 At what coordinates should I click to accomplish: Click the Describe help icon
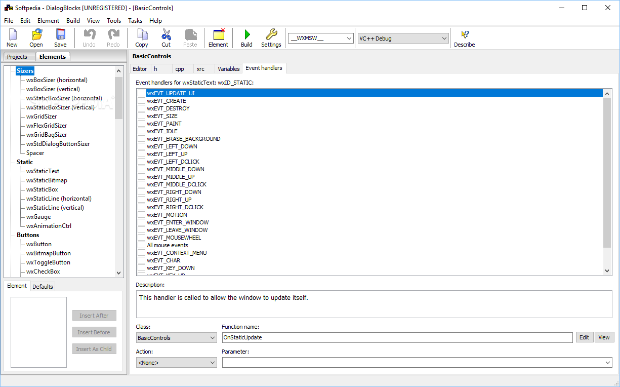464,34
